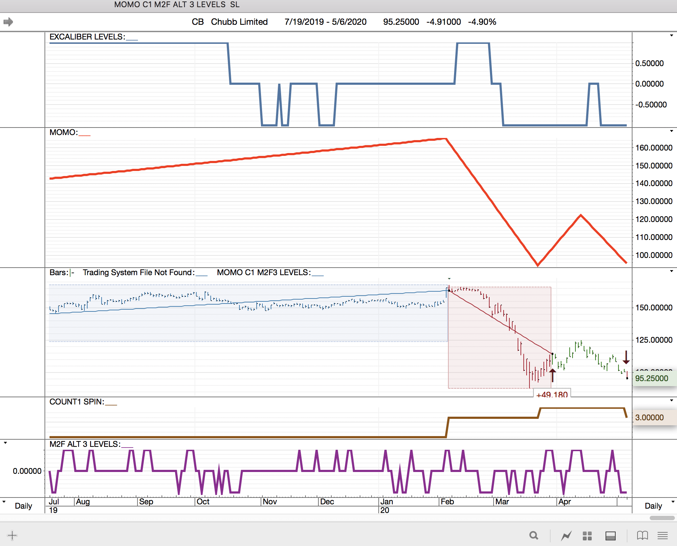Screen dimensions: 677x546
Task: Click the horizontal scrollbar thumb under chart
Action: (x=662, y=518)
